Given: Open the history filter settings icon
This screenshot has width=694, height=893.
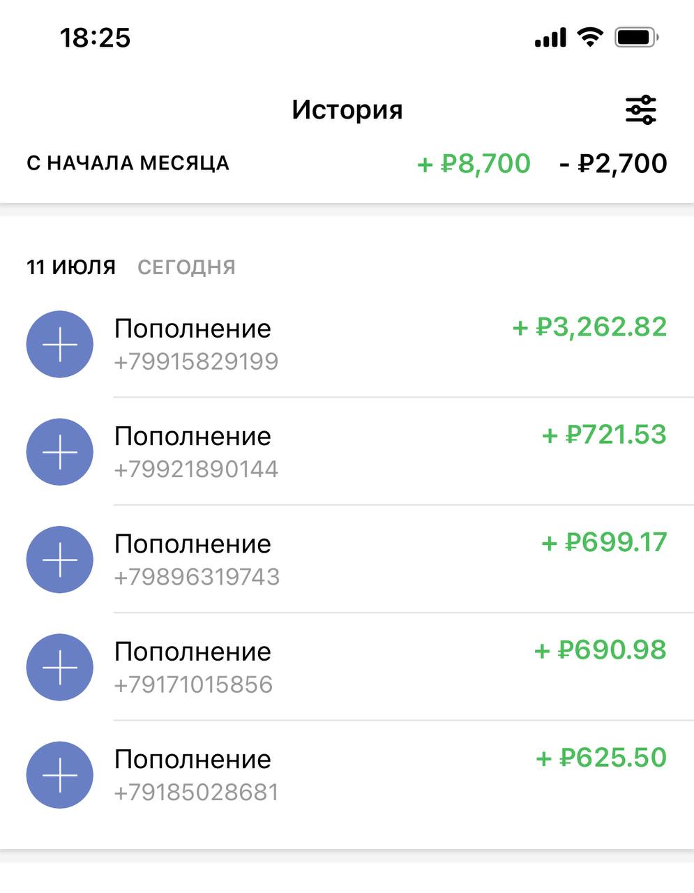Looking at the screenshot, I should (x=640, y=110).
